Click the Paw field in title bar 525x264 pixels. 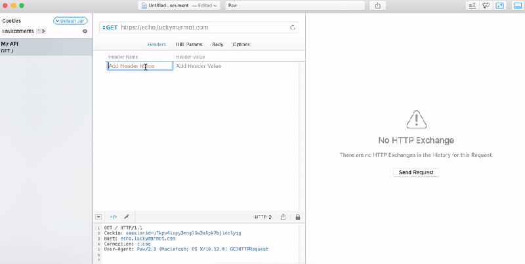tap(295, 5)
